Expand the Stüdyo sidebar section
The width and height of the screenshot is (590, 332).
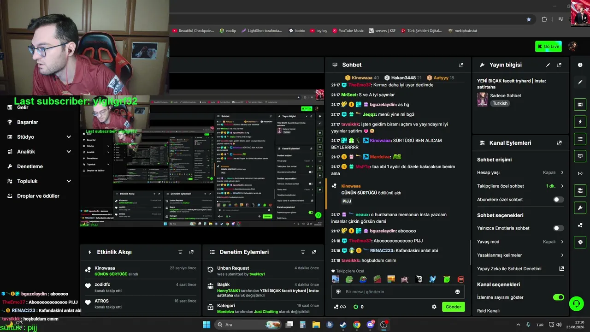click(x=69, y=137)
